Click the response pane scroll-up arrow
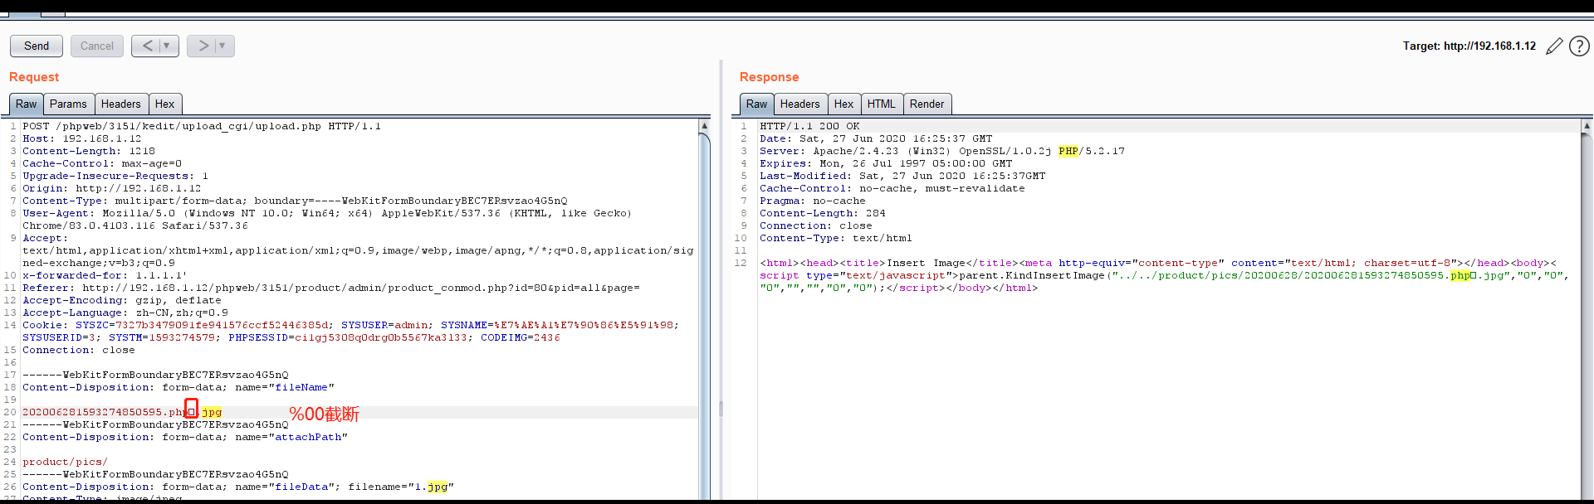 coord(1587,126)
